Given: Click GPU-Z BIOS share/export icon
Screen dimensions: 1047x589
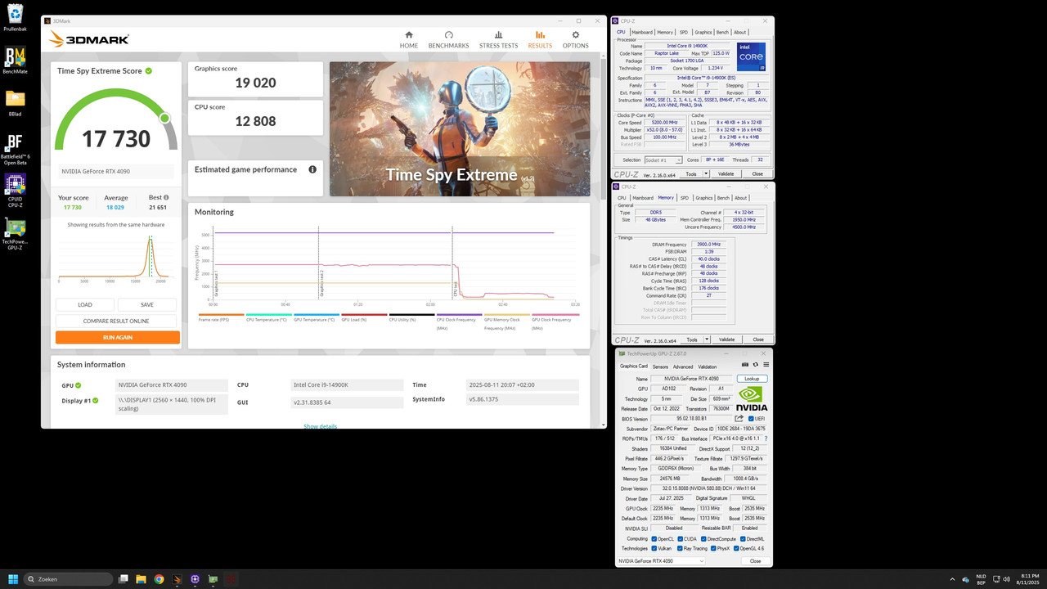Looking at the screenshot, I should (x=739, y=418).
